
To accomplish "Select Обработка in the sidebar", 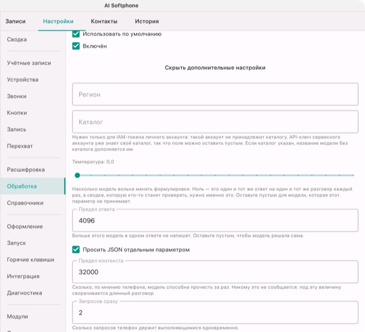I will coord(33,186).
